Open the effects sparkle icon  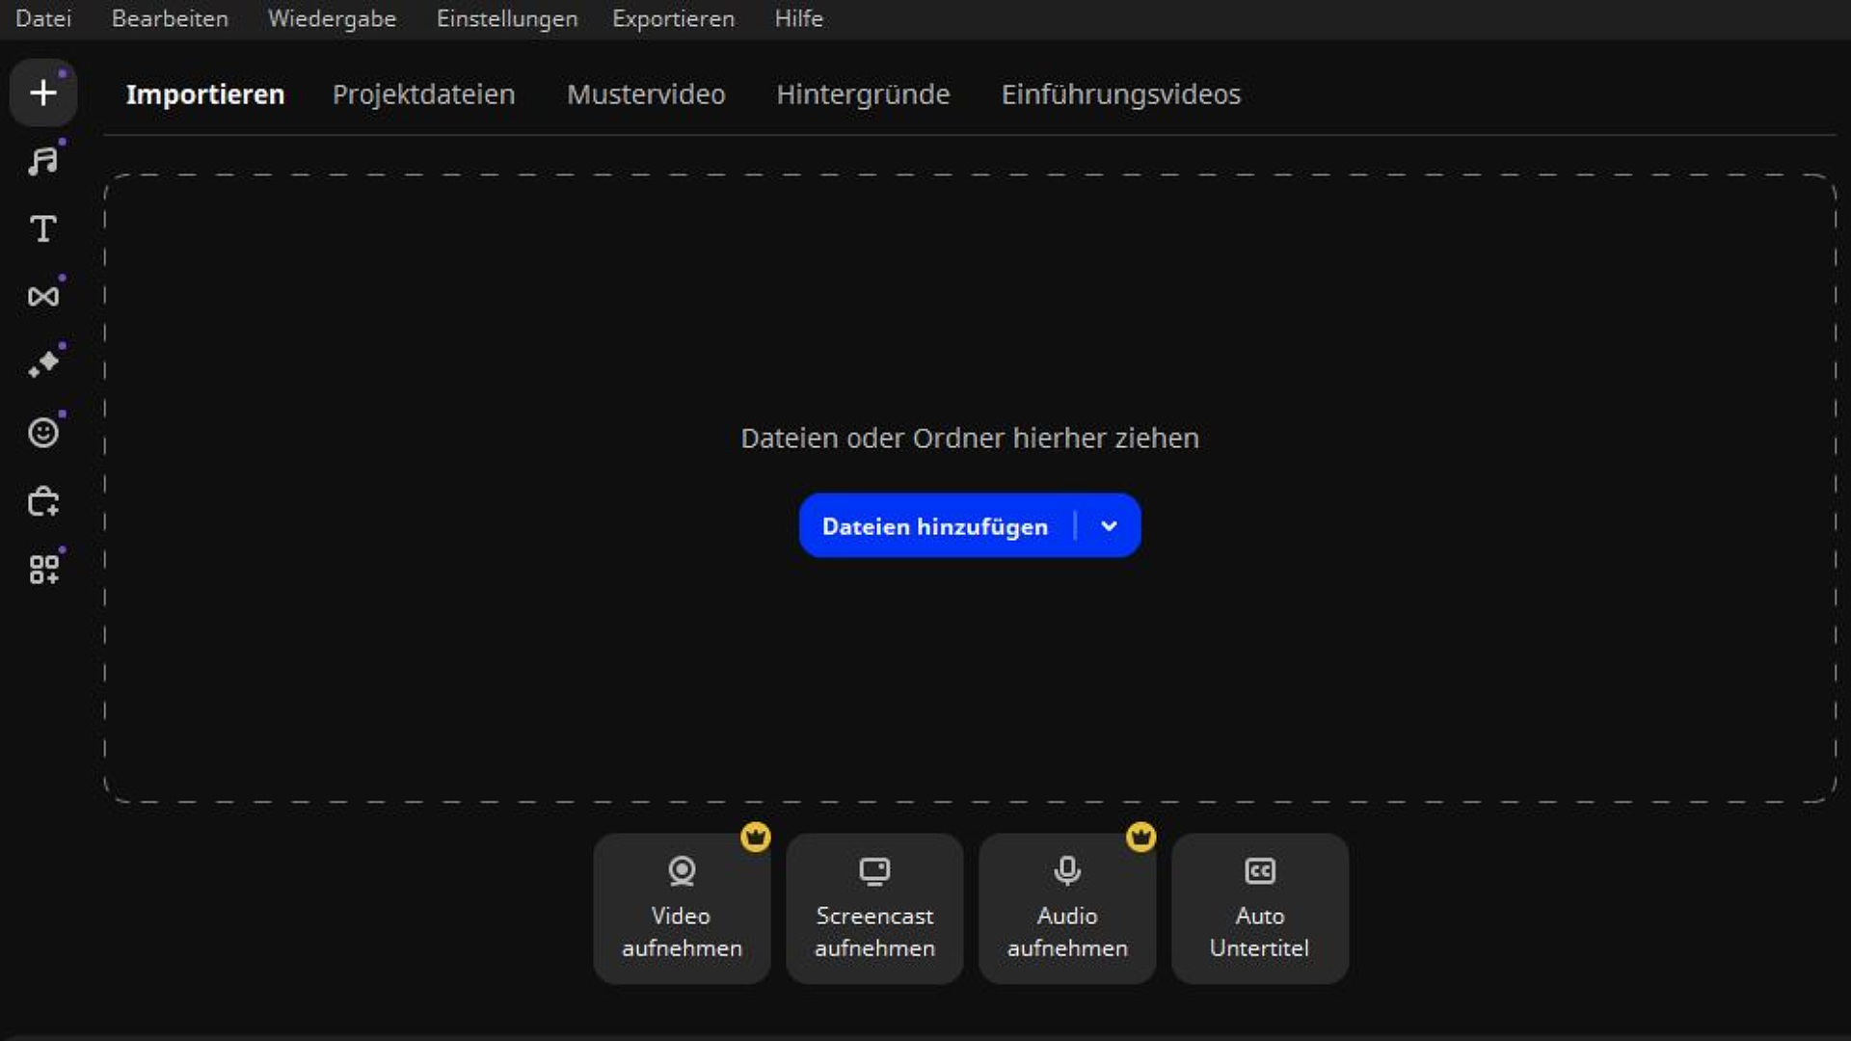[x=43, y=363]
